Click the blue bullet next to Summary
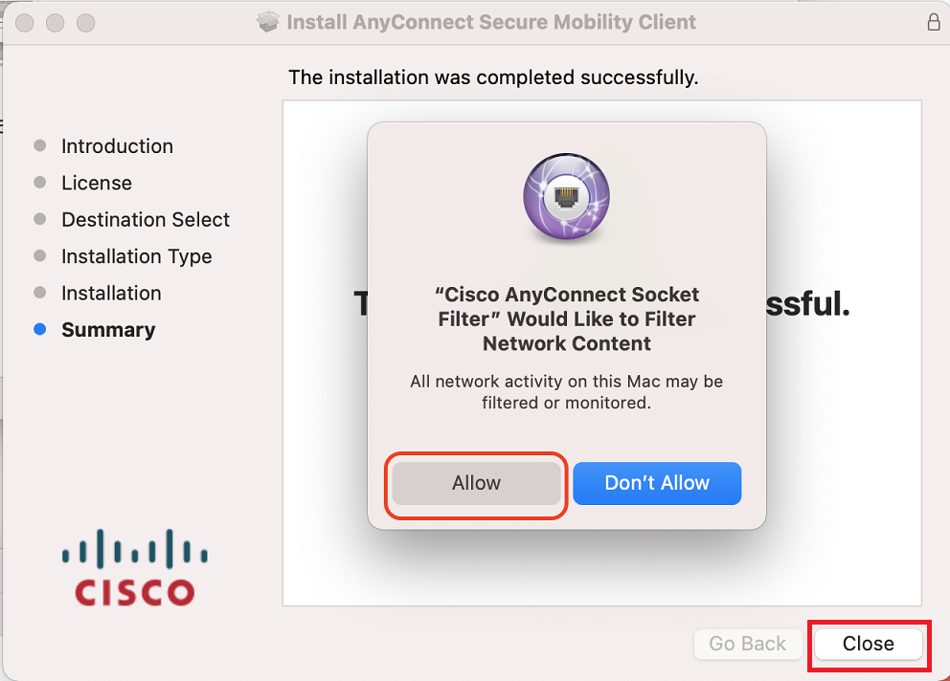 tap(40, 329)
